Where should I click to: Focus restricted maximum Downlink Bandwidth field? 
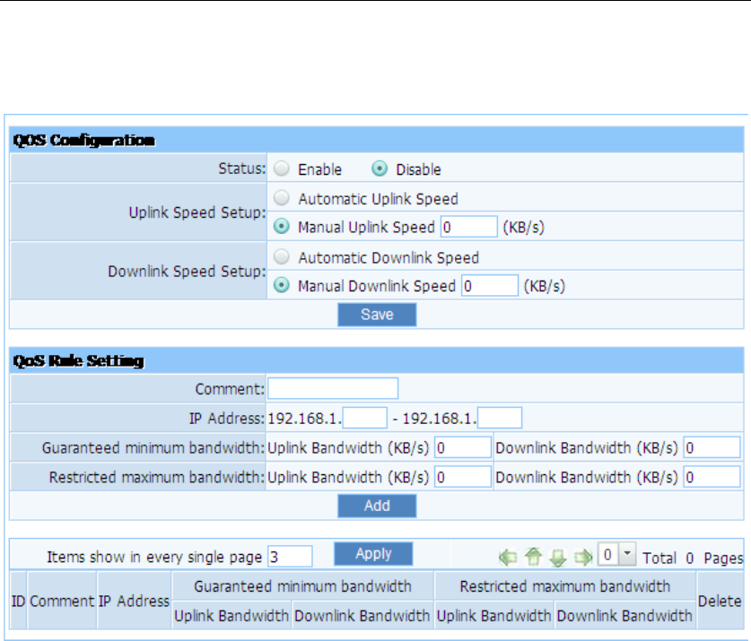[712, 477]
